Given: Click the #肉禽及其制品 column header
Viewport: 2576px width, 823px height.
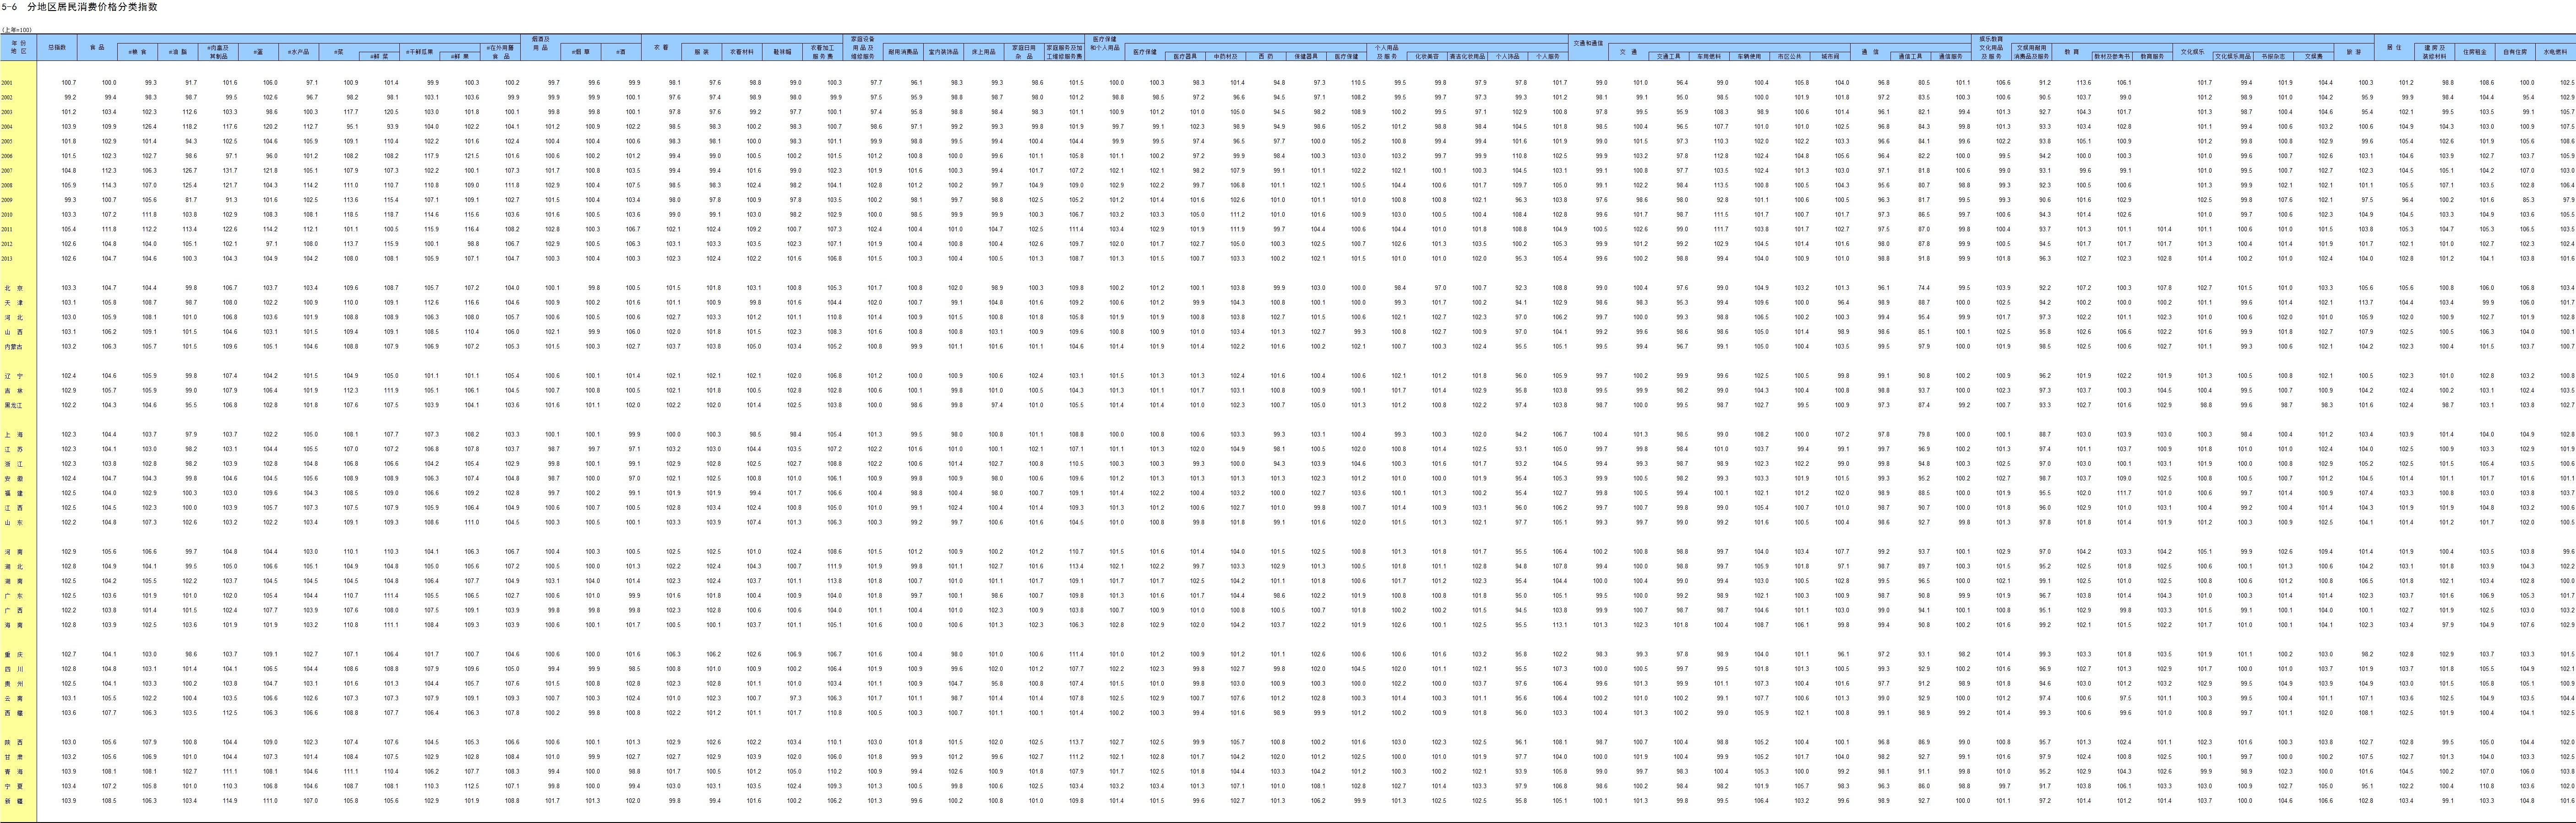Looking at the screenshot, I should tap(218, 52).
